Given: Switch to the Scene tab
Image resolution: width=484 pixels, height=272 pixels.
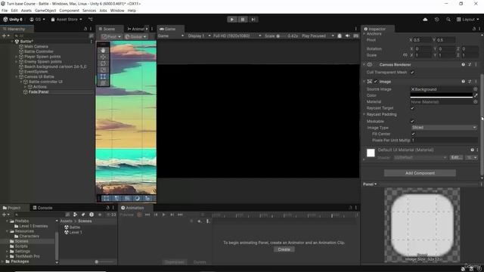Looking at the screenshot, I should tap(107, 29).
